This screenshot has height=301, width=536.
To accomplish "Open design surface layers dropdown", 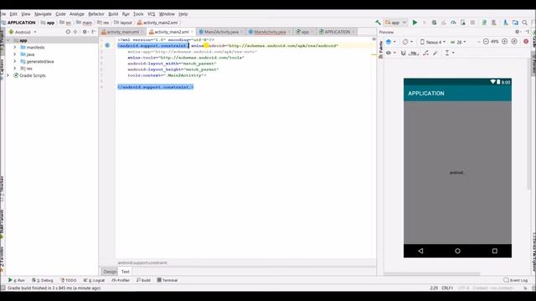I will point(391,42).
